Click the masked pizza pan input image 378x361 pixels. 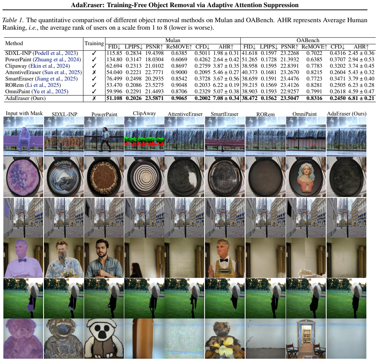pos(23,177)
